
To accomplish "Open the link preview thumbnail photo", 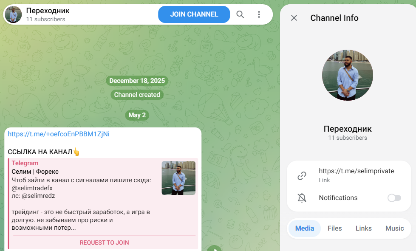I will tap(178, 178).
